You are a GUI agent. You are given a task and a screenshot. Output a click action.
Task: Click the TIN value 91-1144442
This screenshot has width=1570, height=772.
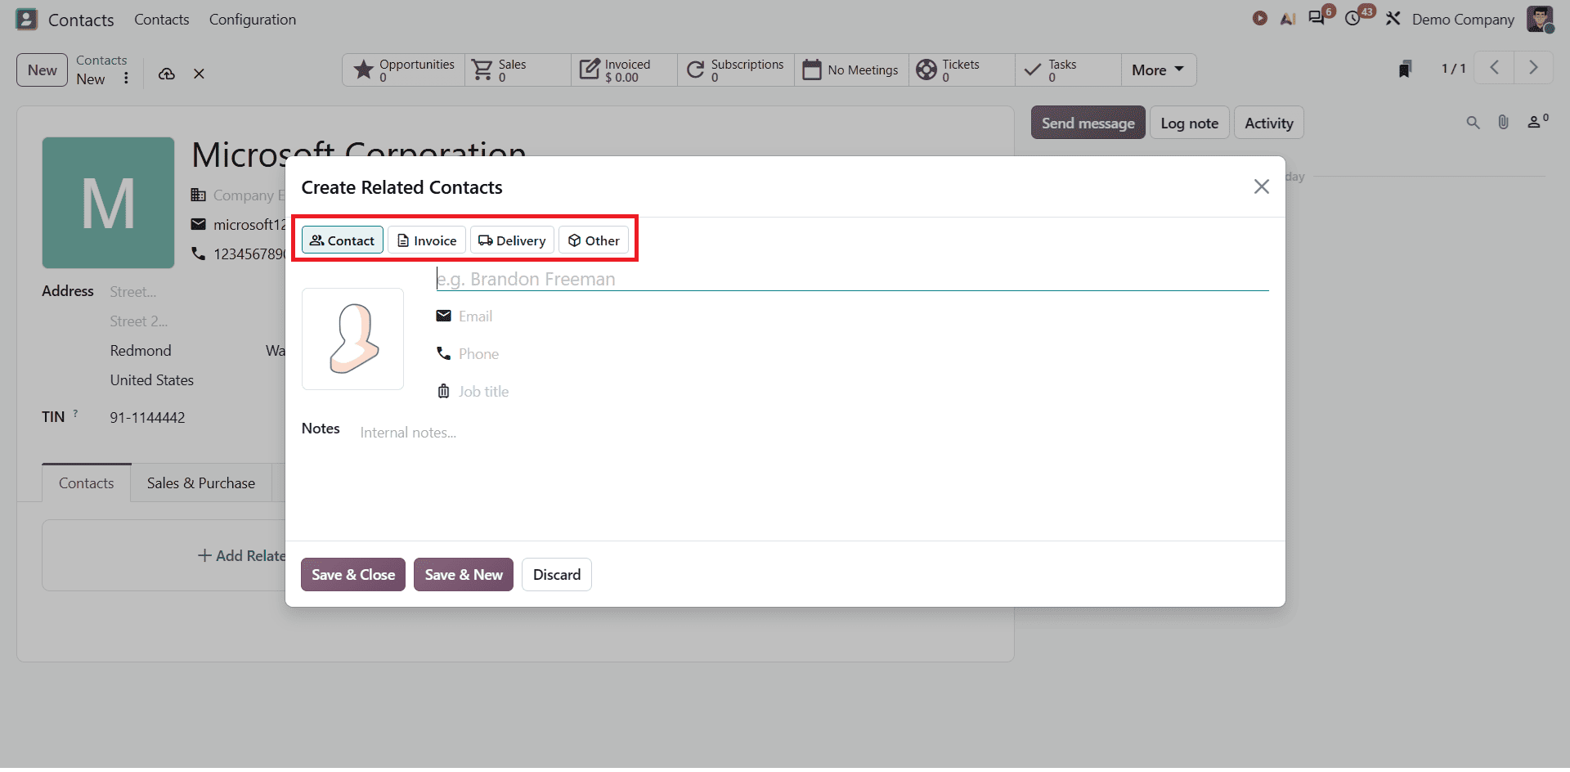point(148,418)
